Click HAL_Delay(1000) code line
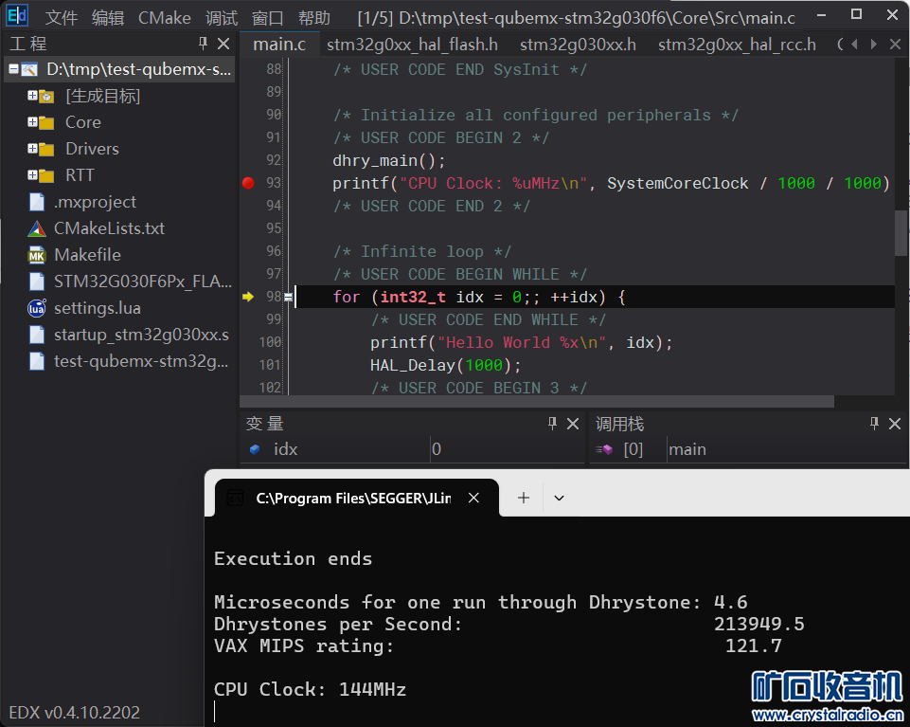The image size is (910, 727). 446,365
